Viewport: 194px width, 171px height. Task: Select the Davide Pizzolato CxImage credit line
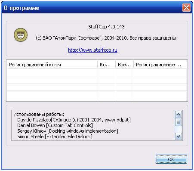tap(74, 120)
